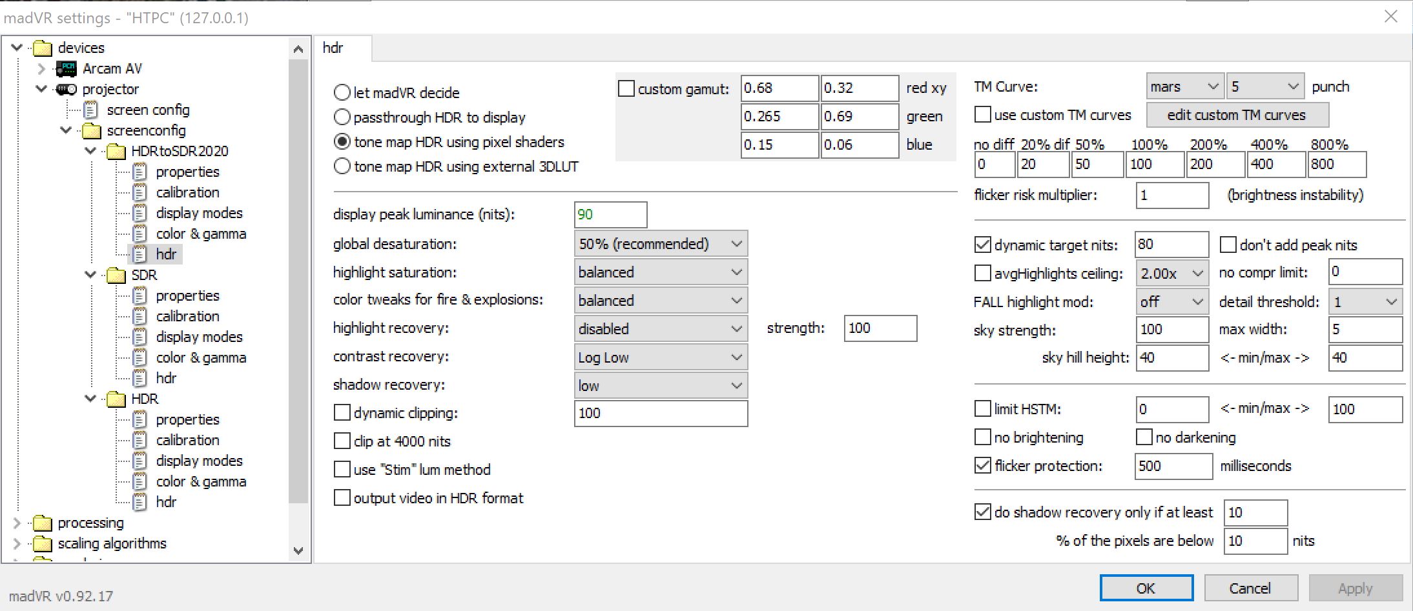1413x611 pixels.
Task: Click the SDR folder icon
Action: [x=116, y=275]
